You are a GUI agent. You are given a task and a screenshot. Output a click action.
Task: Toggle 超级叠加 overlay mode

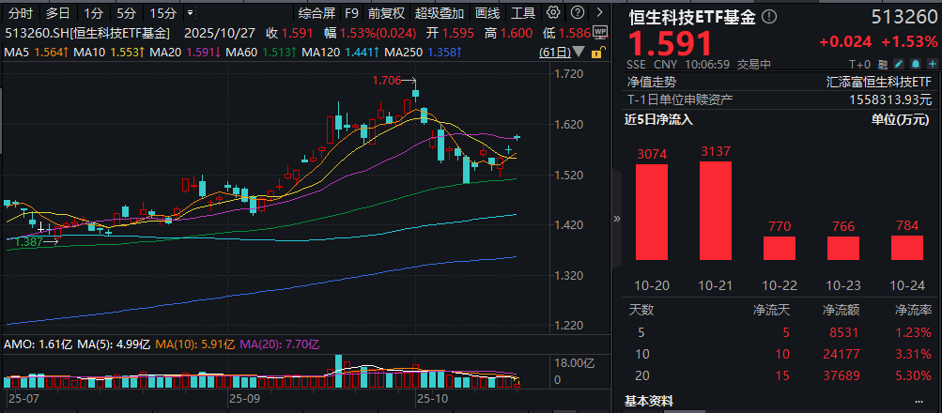(439, 14)
